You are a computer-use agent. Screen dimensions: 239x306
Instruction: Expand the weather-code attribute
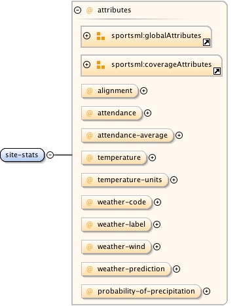[x=157, y=202]
